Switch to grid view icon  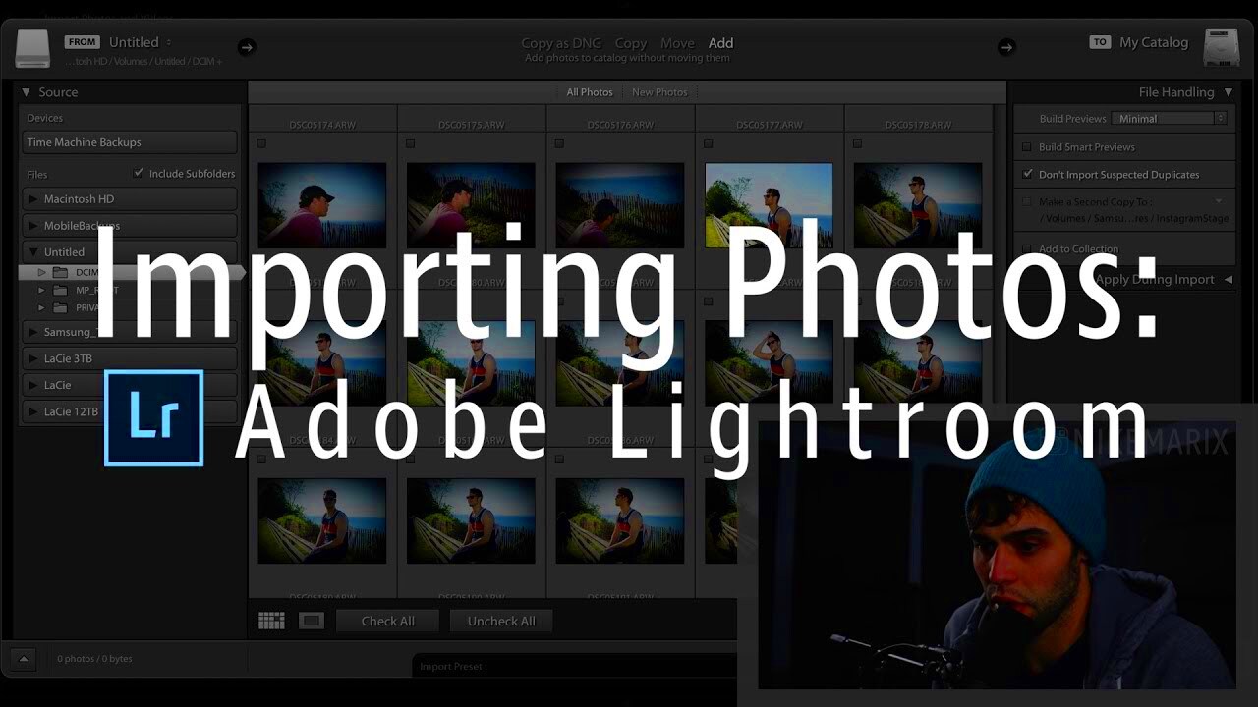tap(271, 621)
